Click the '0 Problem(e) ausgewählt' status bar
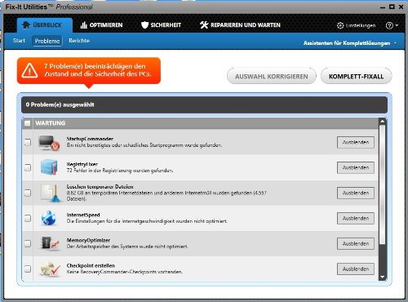This screenshot has height=302, width=408. point(204,104)
